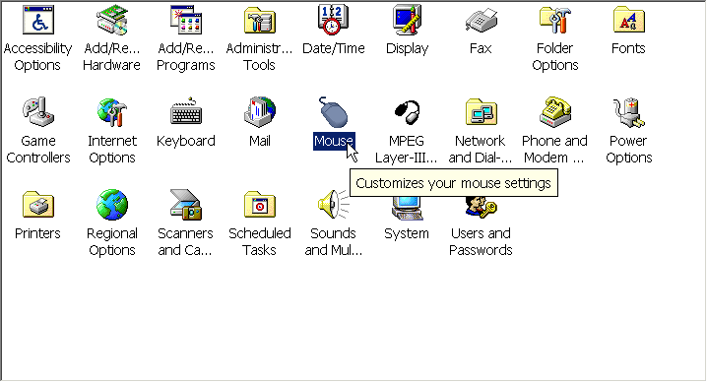Click the 'Internet Options' text label
This screenshot has height=382, width=707.
[112, 149]
